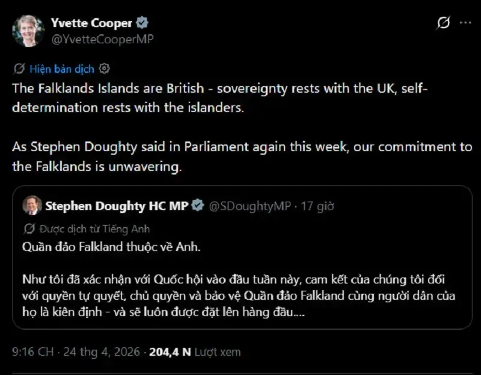Click the Grok icon beside the post
481x375 pixels.
click(x=443, y=23)
